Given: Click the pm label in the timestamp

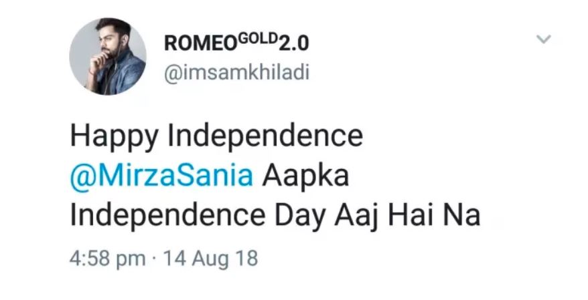Looking at the screenshot, I should coord(131,259).
